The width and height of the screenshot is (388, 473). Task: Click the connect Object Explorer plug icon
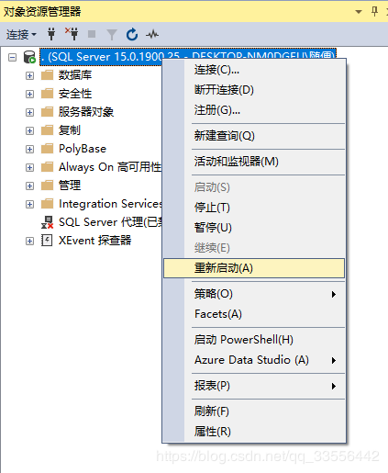click(51, 34)
